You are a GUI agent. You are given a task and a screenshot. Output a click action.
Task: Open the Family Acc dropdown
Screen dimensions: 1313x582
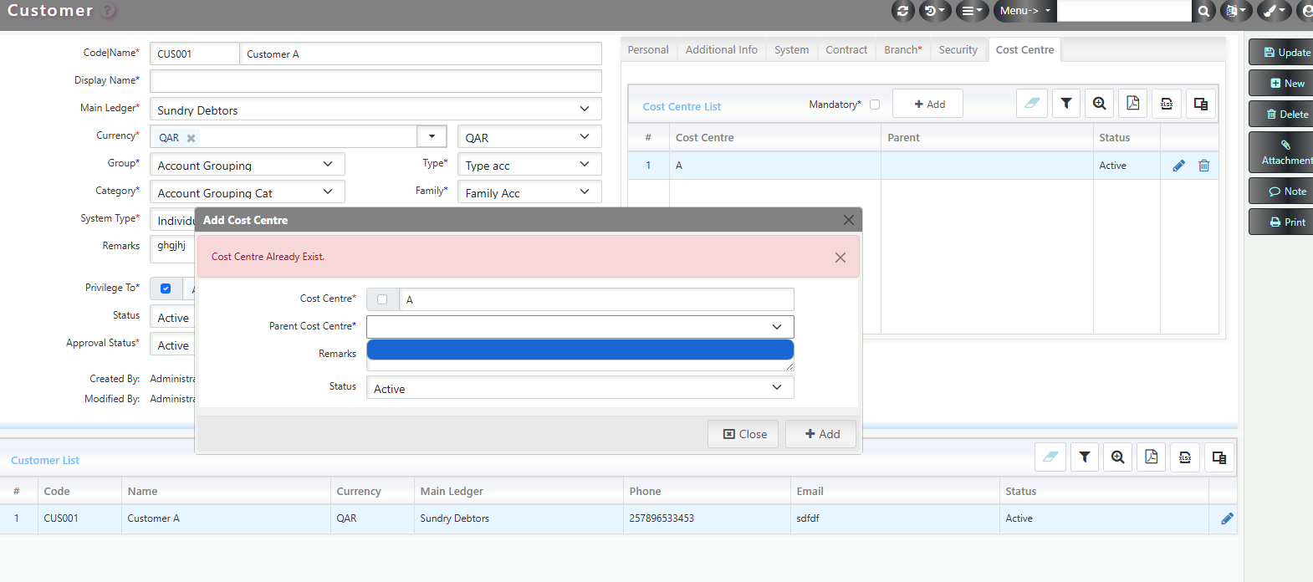[x=529, y=192]
